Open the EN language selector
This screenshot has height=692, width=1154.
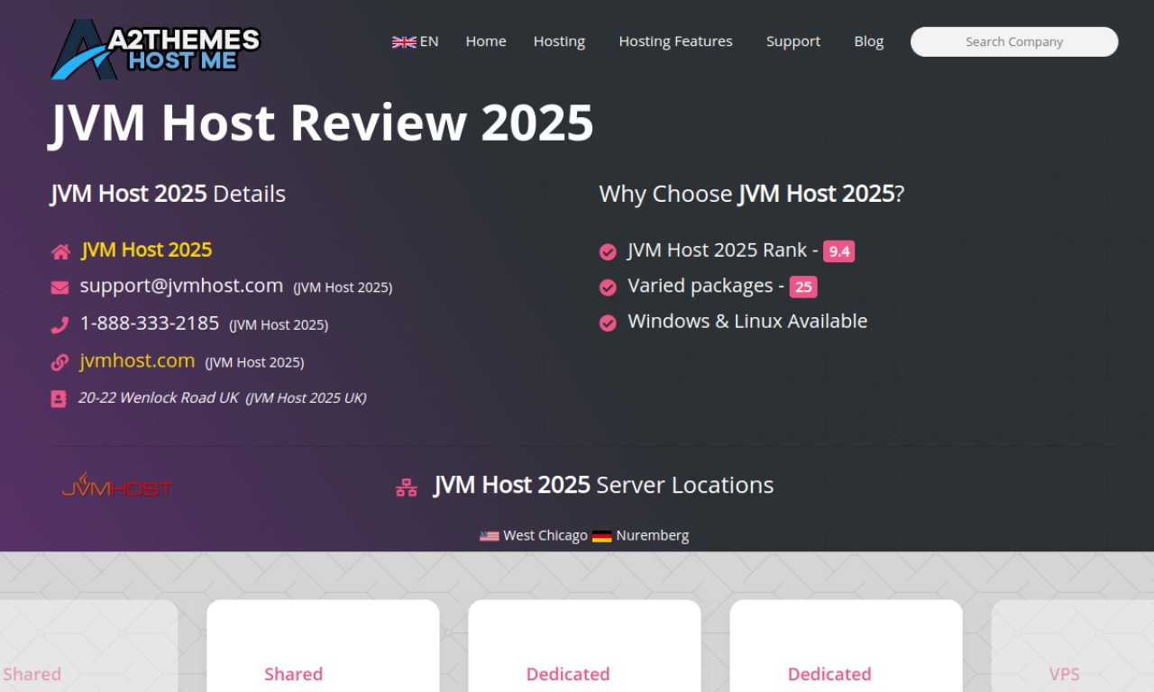[x=416, y=41]
